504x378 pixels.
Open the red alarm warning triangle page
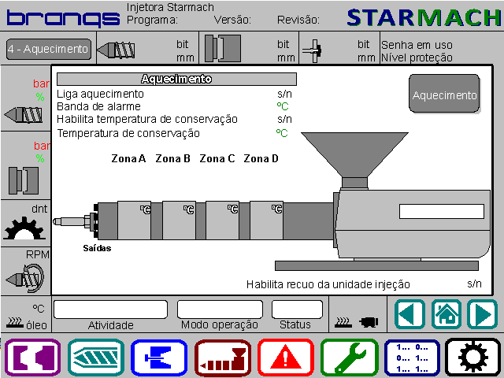[x=285, y=358]
